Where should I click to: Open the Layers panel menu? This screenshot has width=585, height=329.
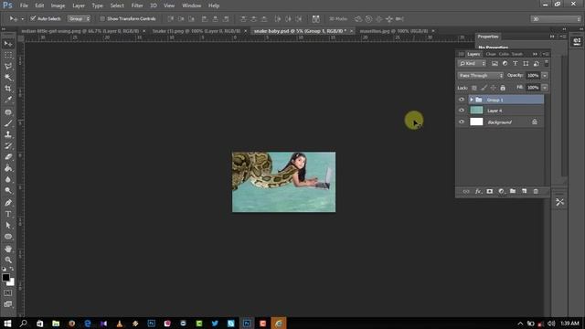pyautogui.click(x=547, y=54)
